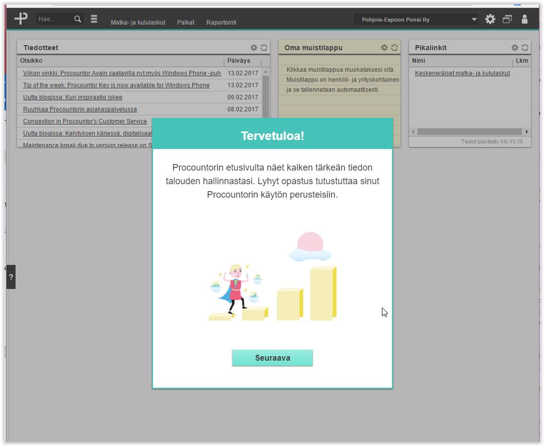This screenshot has height=446, width=544.
Task: Click the Tiedot päivitetty klo 15:15 text
Action: 491,142
